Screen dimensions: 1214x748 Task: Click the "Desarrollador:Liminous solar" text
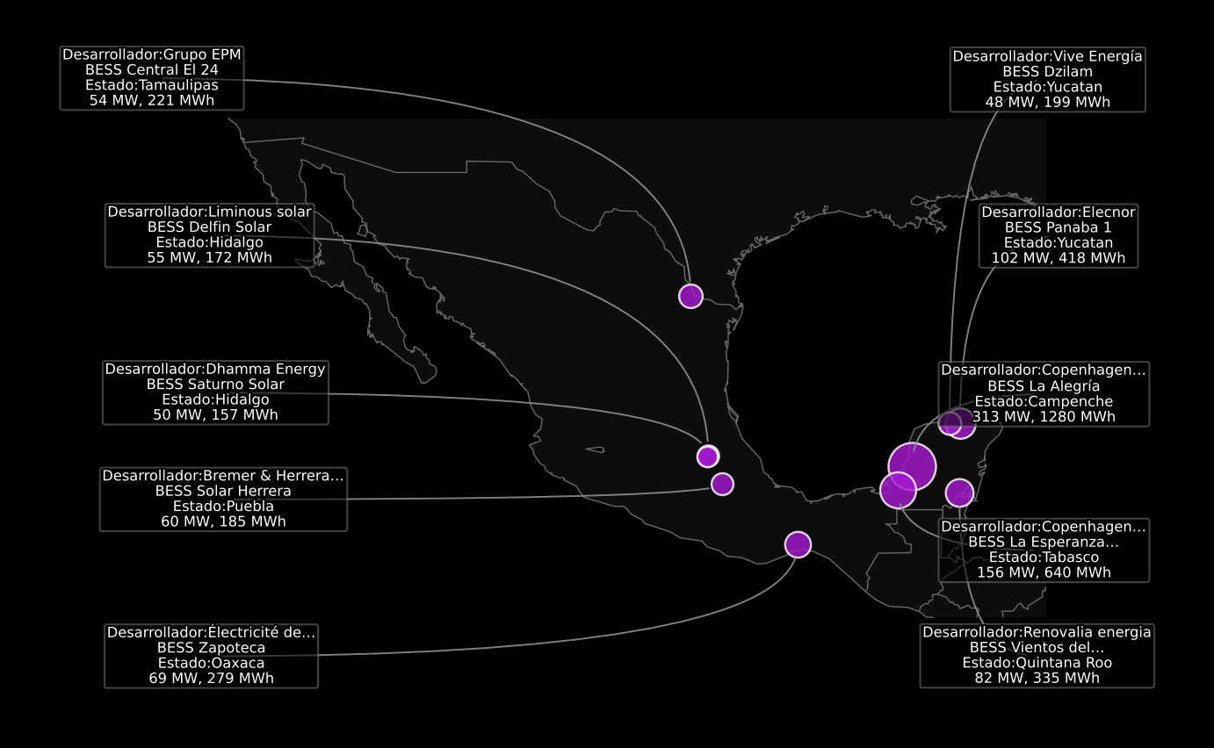pyautogui.click(x=209, y=212)
